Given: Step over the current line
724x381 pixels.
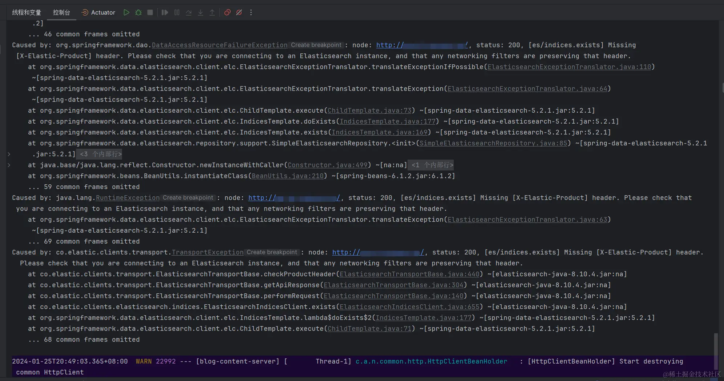Looking at the screenshot, I should [x=189, y=12].
